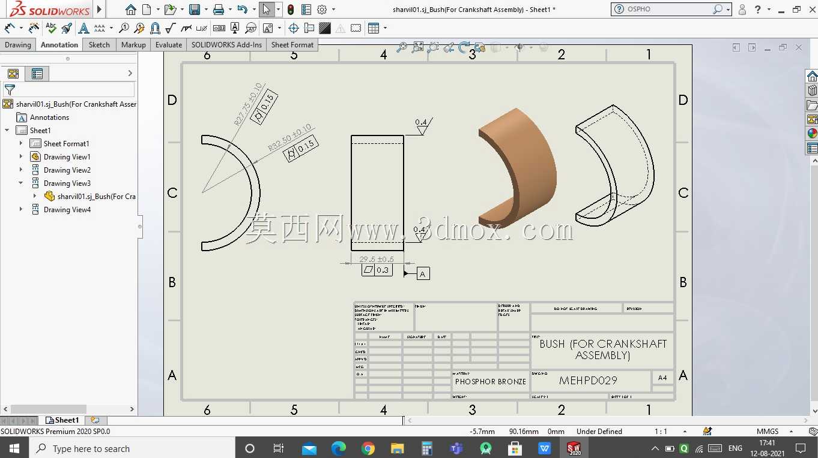Screen dimensions: 818x458
Task: Select the Smart Dimension tool
Action: [x=10, y=28]
